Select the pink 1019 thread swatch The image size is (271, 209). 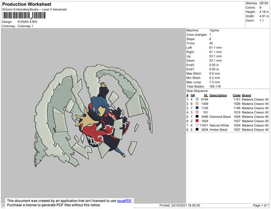(x=197, y=112)
